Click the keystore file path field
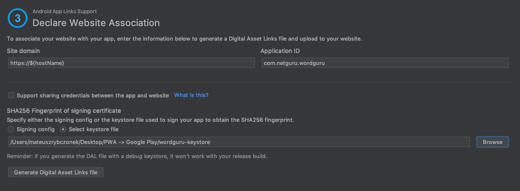The image size is (520, 191). tap(239, 142)
